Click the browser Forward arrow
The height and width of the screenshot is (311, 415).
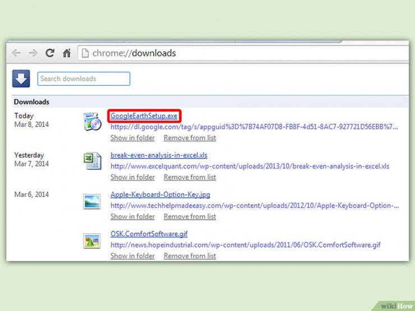33,53
